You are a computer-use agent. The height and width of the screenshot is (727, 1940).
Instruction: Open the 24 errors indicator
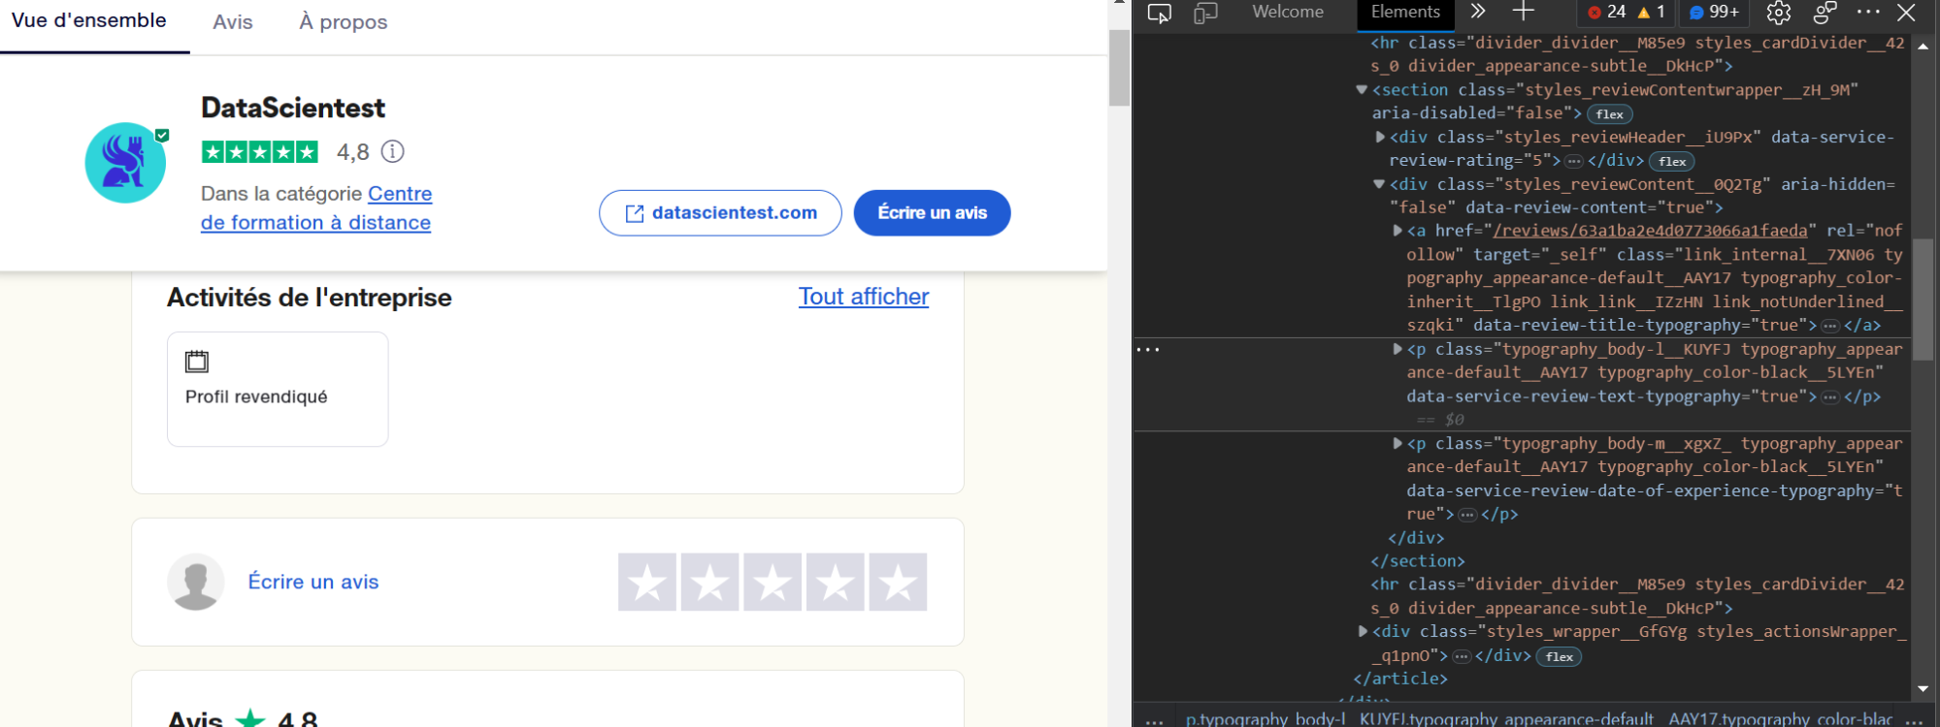1607,12
